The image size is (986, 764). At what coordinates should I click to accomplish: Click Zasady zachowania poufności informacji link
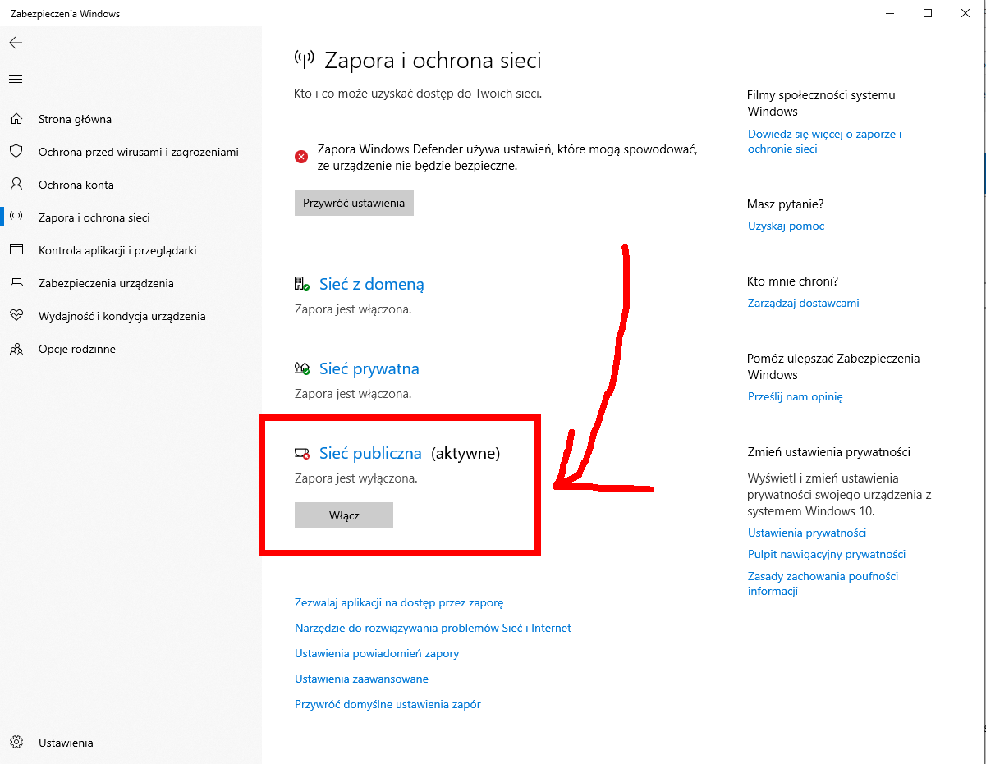point(823,583)
